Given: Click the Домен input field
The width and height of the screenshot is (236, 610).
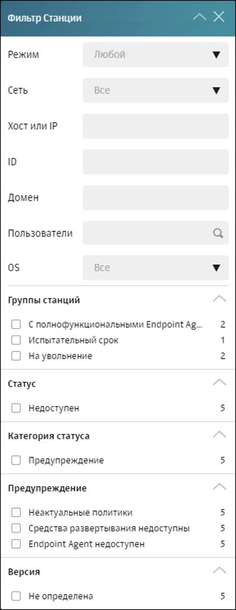Looking at the screenshot, I should [156, 198].
